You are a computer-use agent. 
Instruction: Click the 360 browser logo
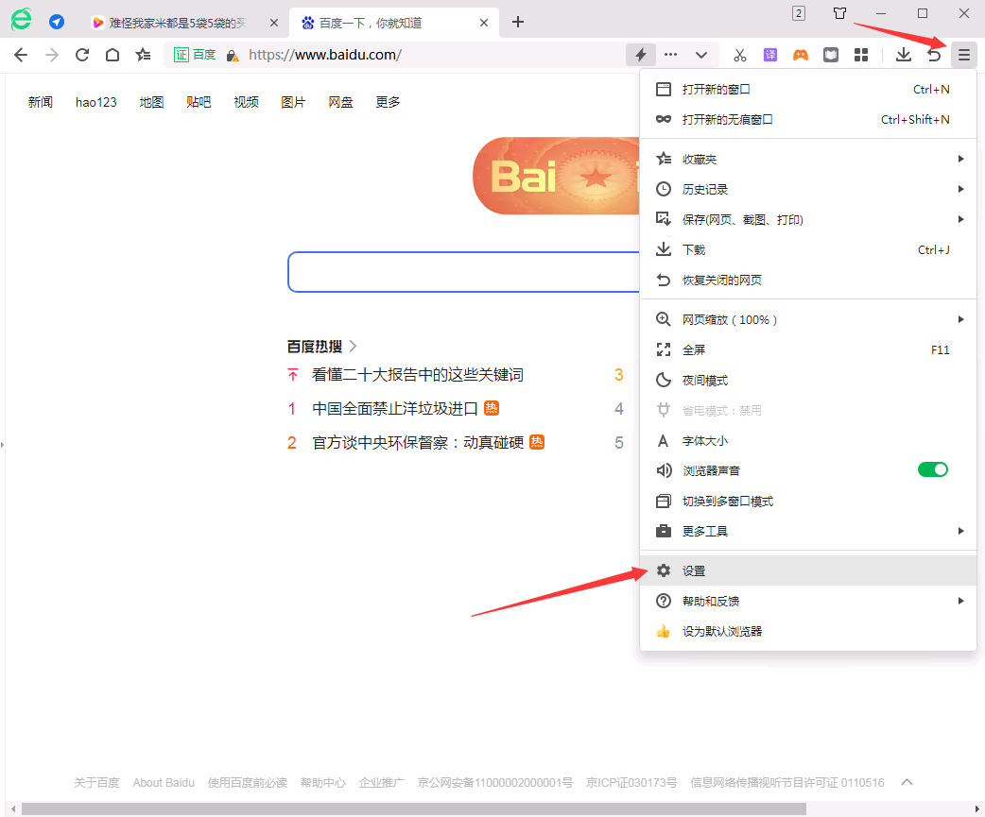click(x=21, y=20)
